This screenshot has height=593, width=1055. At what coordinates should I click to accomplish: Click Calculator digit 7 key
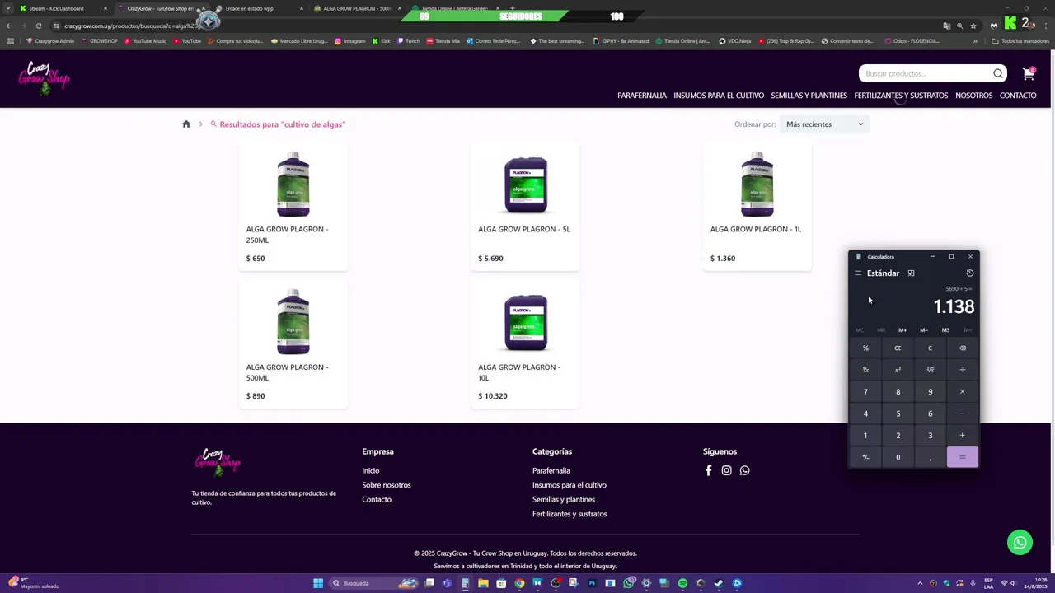coord(865,392)
